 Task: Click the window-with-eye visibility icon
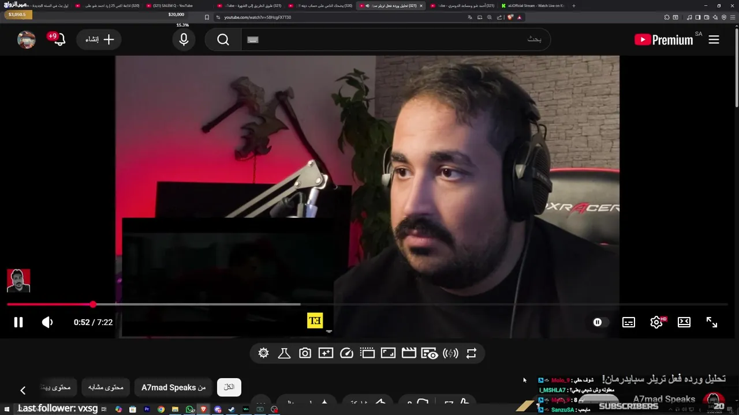429,353
